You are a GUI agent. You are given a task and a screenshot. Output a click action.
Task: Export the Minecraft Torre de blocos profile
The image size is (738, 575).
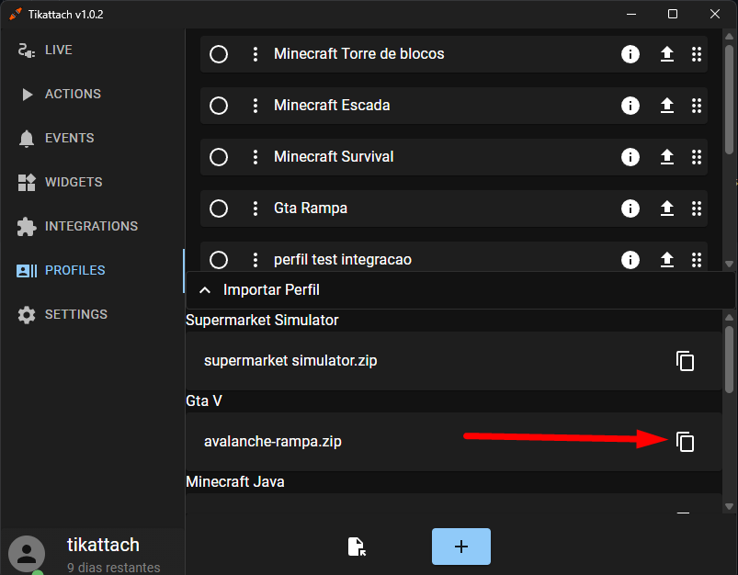[x=667, y=54]
